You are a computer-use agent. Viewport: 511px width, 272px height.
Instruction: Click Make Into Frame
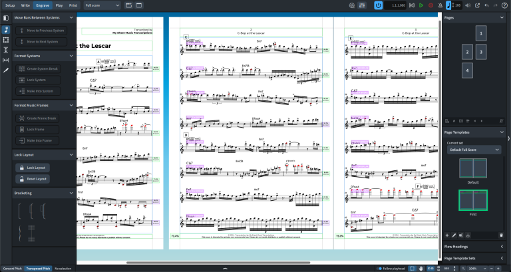click(37, 140)
